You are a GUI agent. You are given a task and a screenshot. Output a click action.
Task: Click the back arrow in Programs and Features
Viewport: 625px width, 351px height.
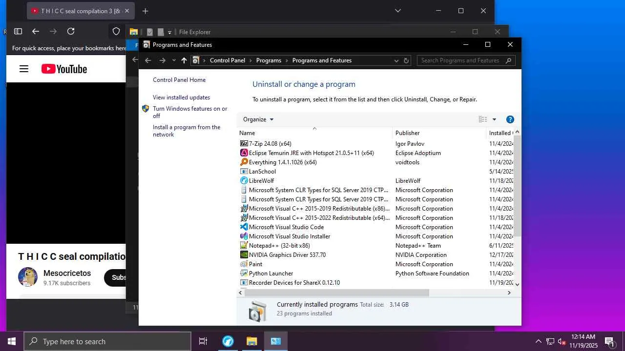point(148,60)
